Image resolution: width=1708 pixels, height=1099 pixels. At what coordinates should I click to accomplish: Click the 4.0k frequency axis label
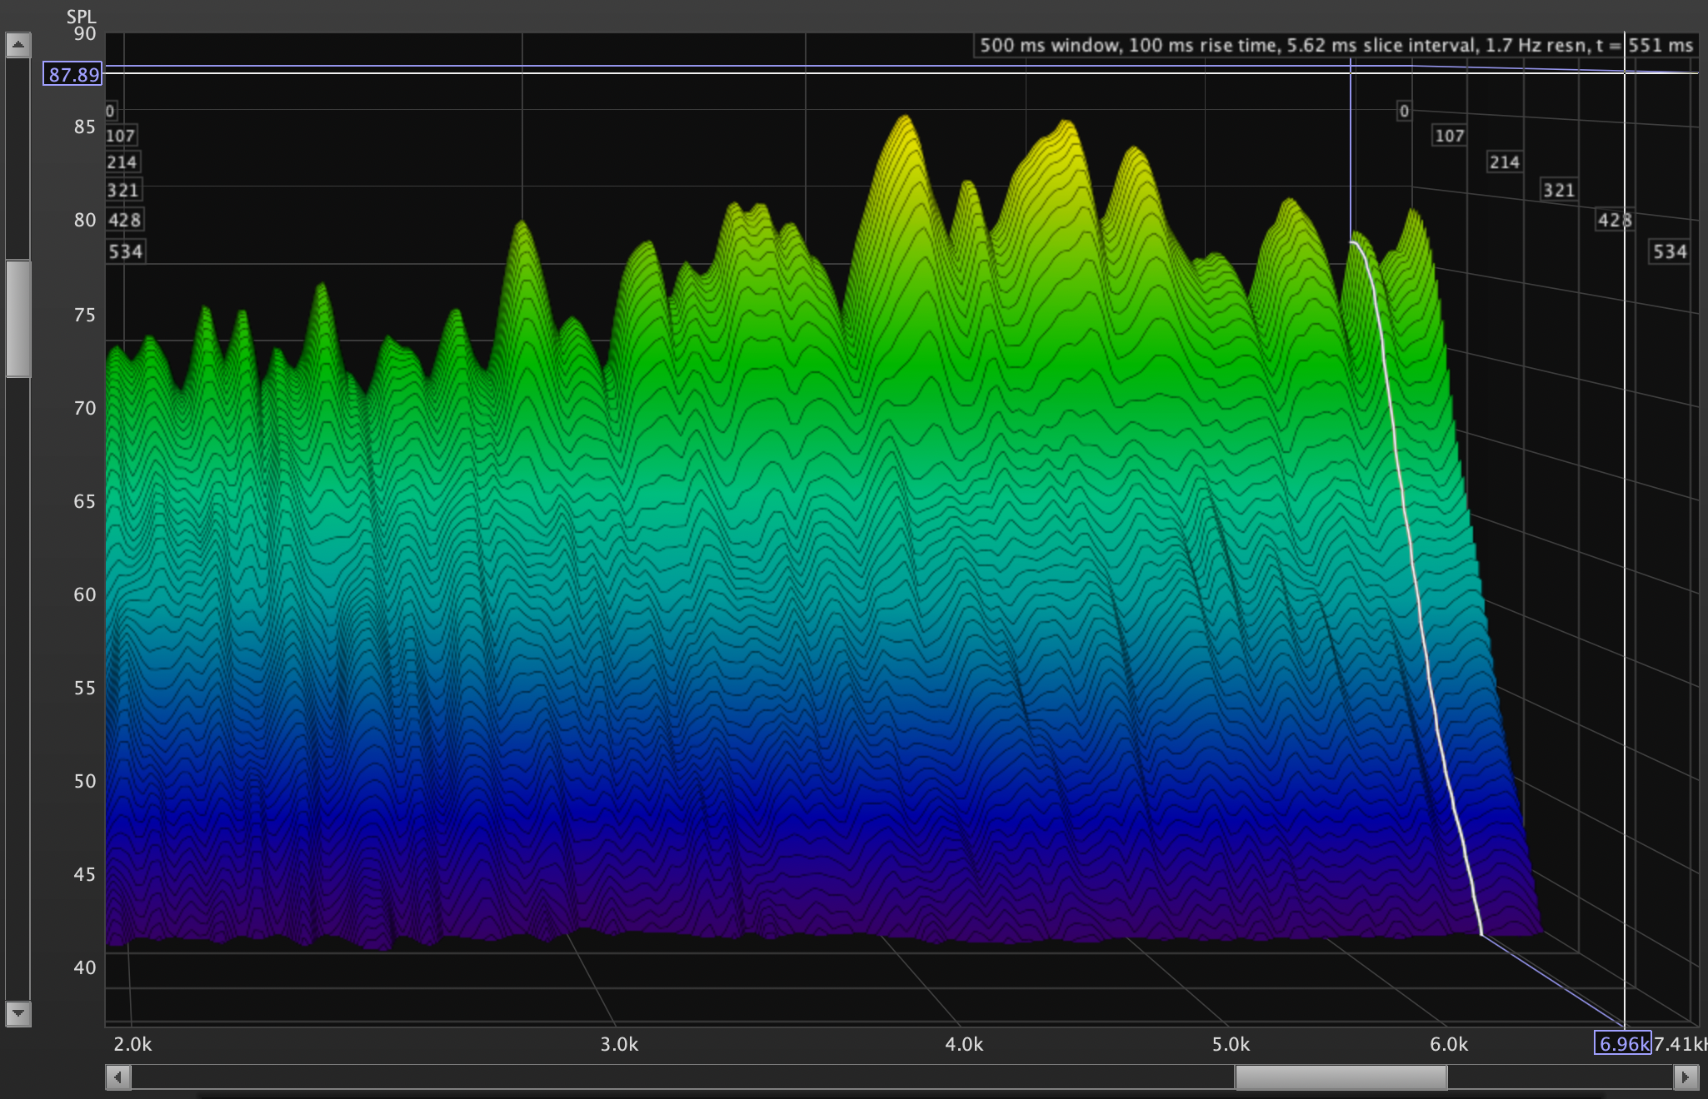click(964, 1044)
